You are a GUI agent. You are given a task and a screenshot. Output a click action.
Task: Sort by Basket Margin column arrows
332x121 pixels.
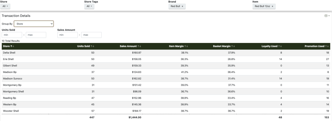pyautogui.click(x=233, y=46)
